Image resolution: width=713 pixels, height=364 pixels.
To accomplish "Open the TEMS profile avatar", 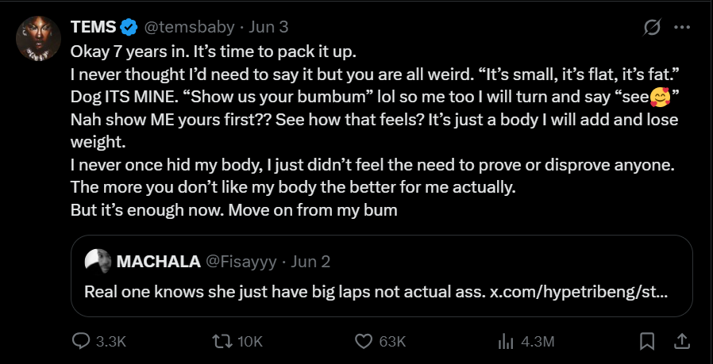I will point(37,38).
